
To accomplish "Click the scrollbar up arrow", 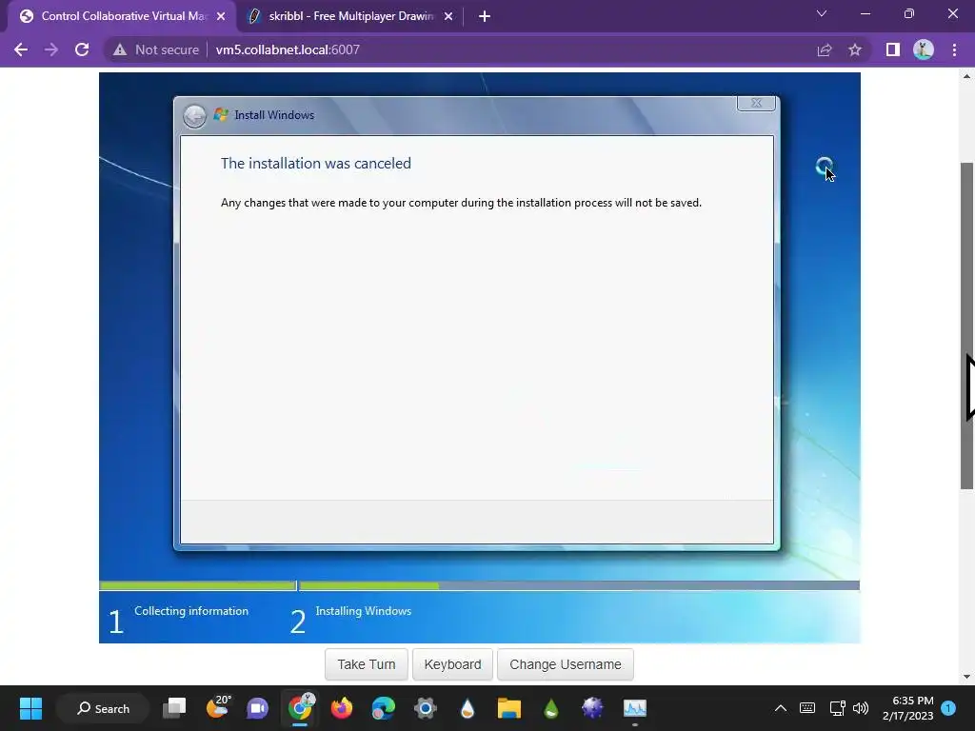I will pyautogui.click(x=967, y=76).
